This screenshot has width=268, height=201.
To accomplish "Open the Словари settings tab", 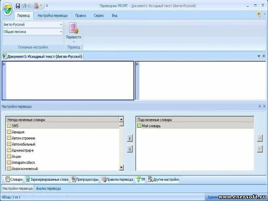I will tap(14, 180).
